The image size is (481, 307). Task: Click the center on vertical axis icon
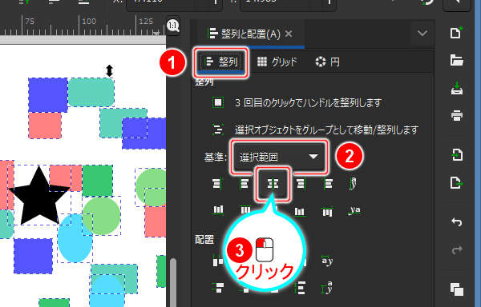click(x=273, y=184)
